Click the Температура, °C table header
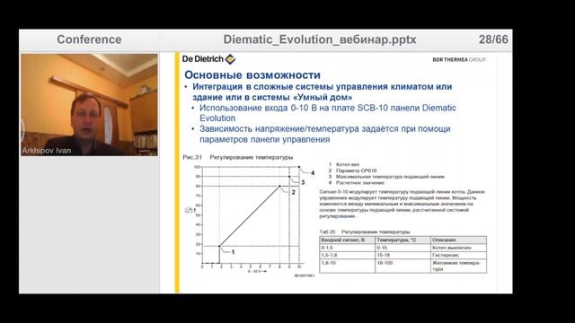Screen dimensions: 575x323 pos(402,240)
